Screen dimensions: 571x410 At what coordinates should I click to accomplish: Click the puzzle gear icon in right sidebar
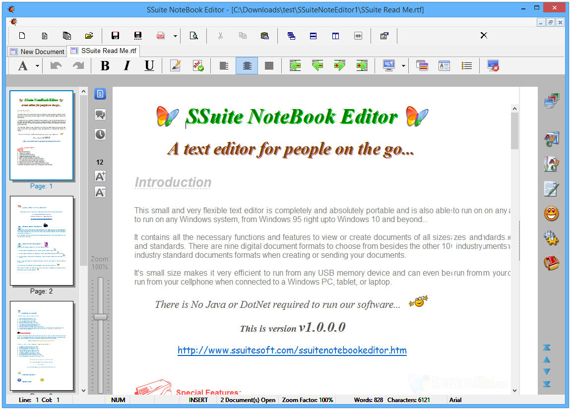coord(551,238)
